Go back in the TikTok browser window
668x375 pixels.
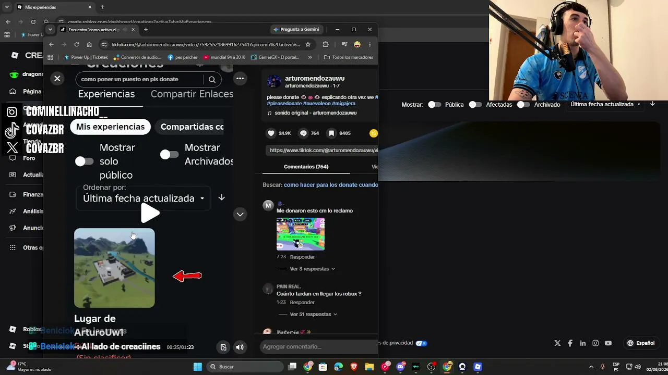51,45
